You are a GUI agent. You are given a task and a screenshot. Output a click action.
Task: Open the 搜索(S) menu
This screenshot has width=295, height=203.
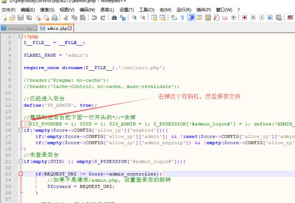47,10
